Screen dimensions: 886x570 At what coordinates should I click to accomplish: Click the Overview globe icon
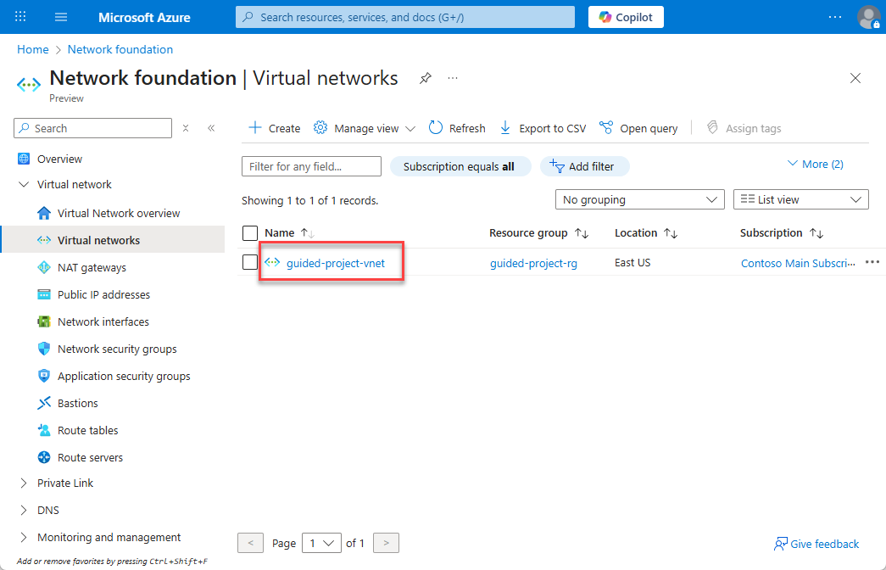click(x=24, y=159)
